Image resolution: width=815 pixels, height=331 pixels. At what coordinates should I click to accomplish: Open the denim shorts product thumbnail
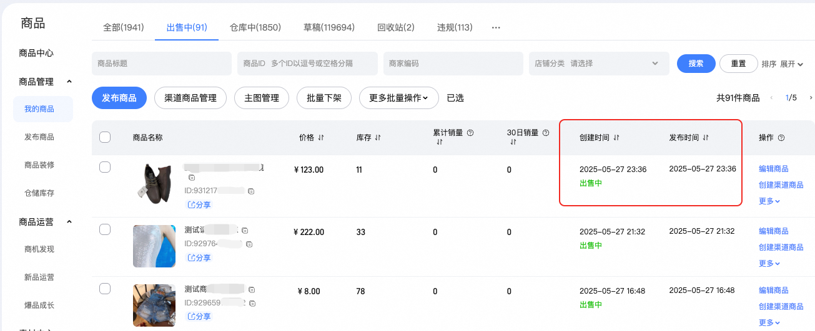154,305
